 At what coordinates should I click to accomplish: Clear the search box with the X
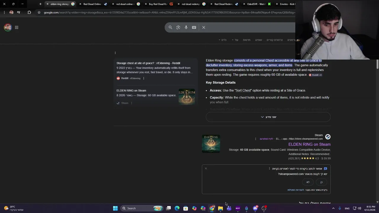[x=204, y=27]
